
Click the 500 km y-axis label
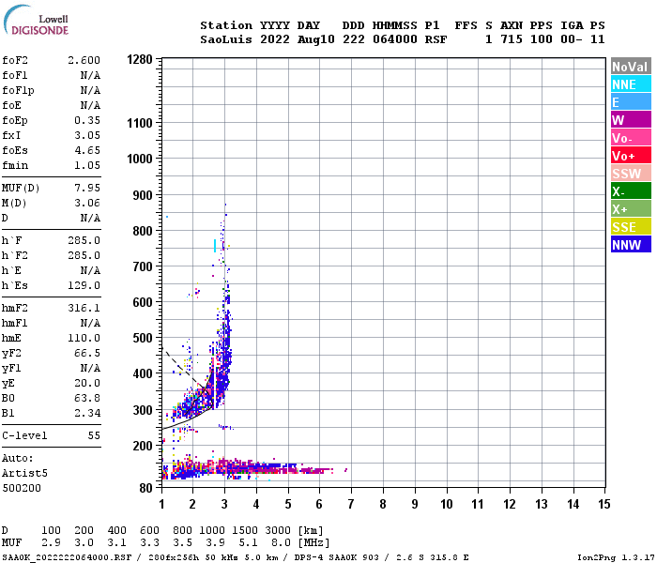pos(143,338)
